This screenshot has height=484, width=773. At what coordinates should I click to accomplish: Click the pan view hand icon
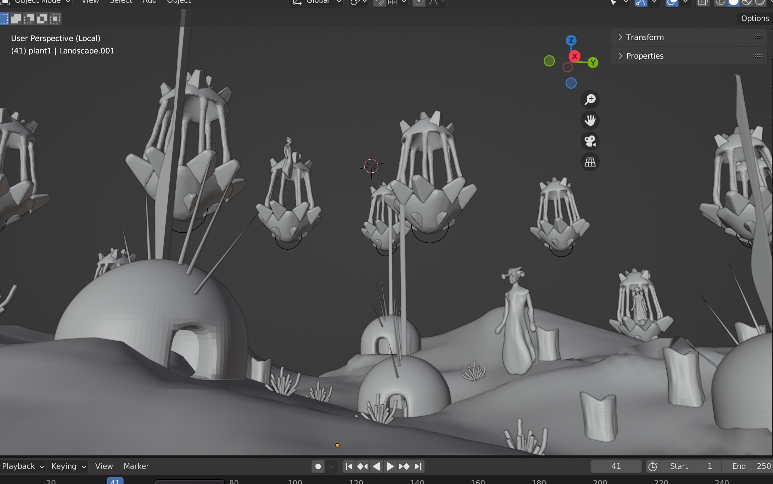[x=590, y=120]
